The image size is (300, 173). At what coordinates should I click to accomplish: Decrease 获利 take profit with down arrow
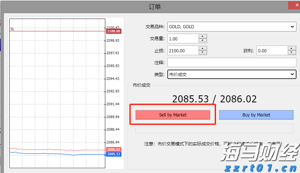(292, 53)
